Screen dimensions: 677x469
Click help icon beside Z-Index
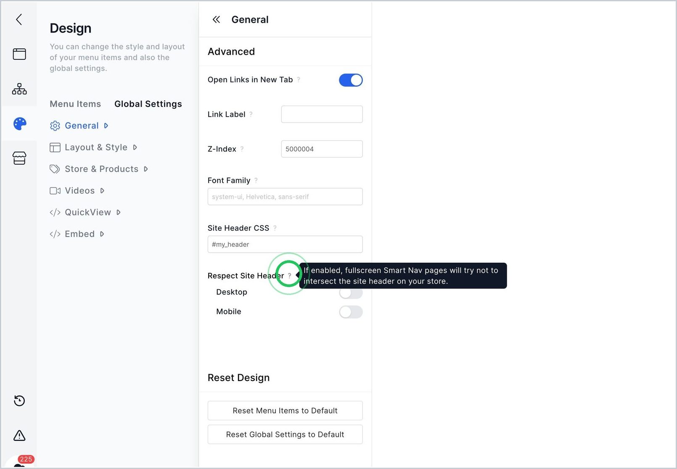point(242,149)
